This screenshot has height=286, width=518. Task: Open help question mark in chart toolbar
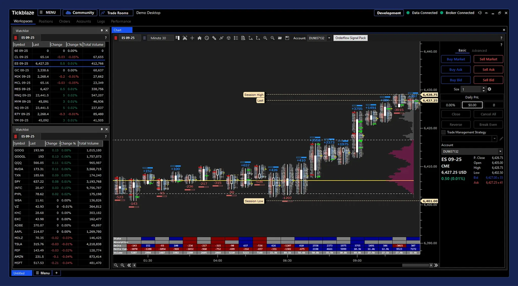point(501,38)
